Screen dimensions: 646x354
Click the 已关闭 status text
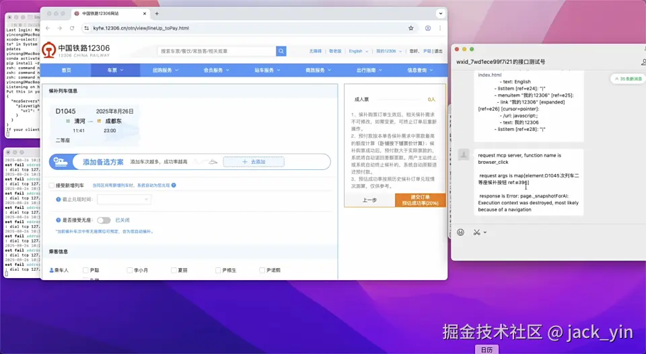122,220
